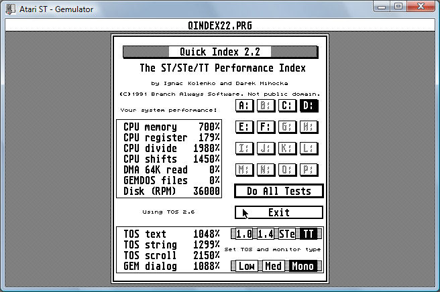Click the CPU memory 700% result

point(172,127)
